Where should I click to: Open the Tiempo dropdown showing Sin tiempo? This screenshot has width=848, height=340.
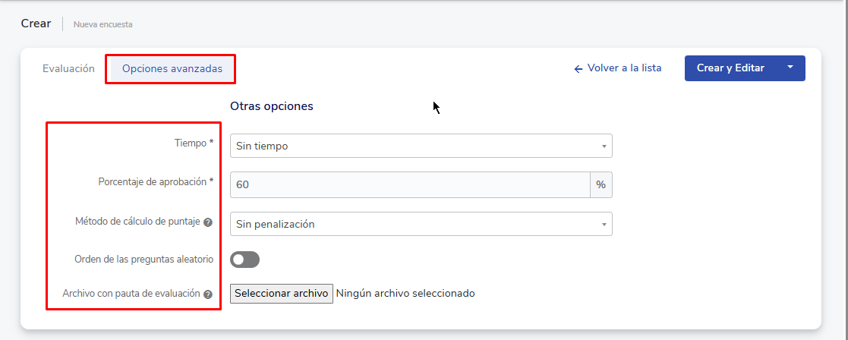pos(421,146)
